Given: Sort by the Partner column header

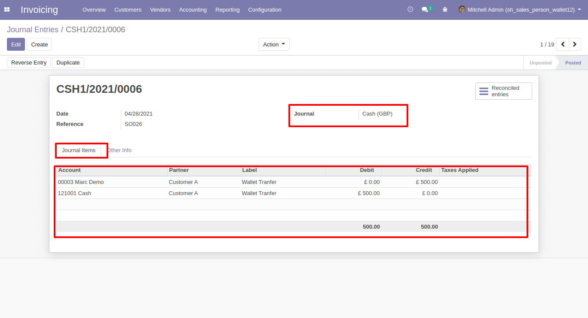Looking at the screenshot, I should pos(204,170).
